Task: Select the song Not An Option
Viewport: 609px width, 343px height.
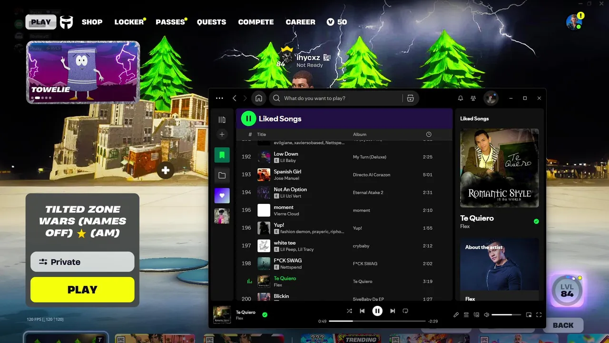Action: [x=290, y=189]
